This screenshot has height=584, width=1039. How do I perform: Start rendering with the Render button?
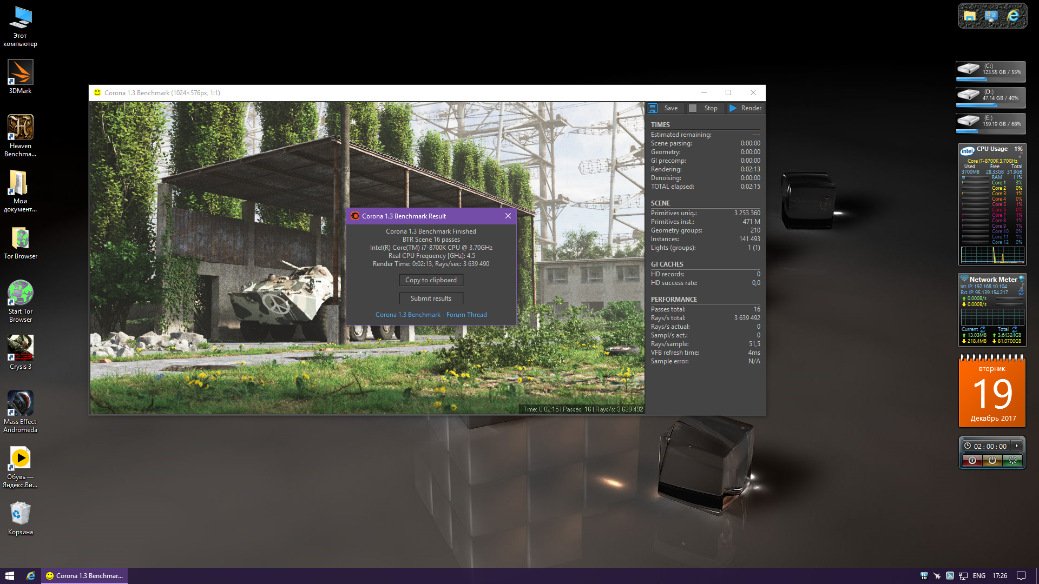(x=745, y=108)
